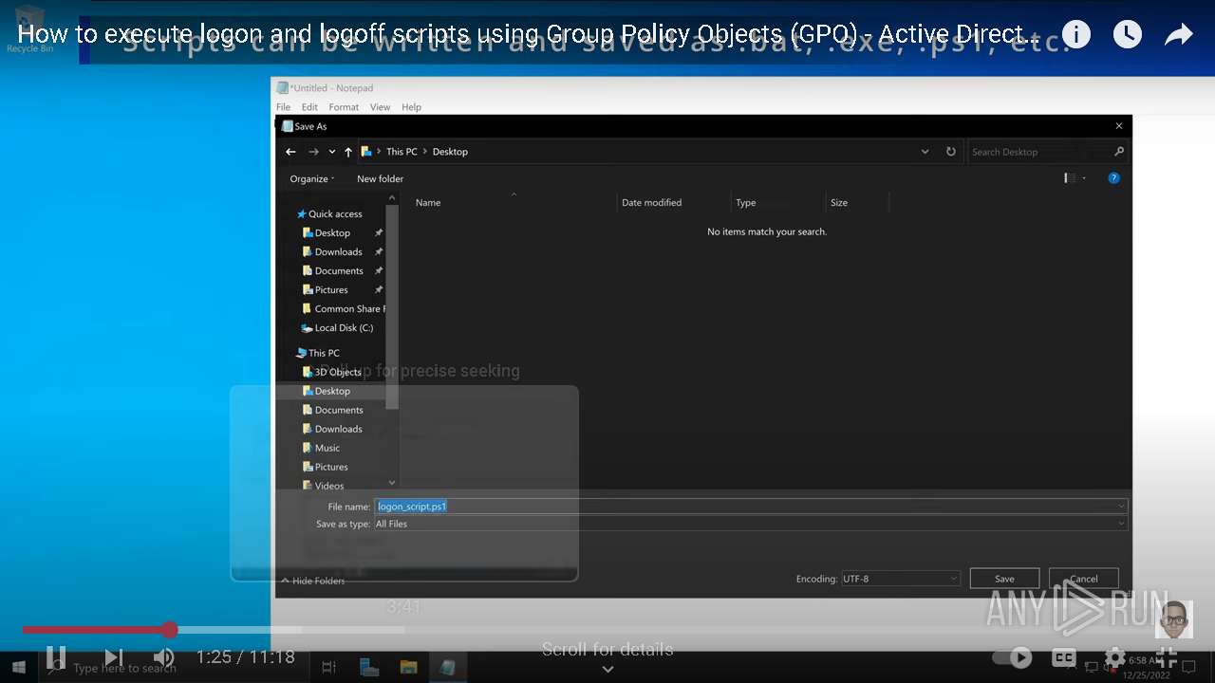1215x683 pixels.
Task: Open the Encoding dropdown
Action: pyautogui.click(x=901, y=579)
